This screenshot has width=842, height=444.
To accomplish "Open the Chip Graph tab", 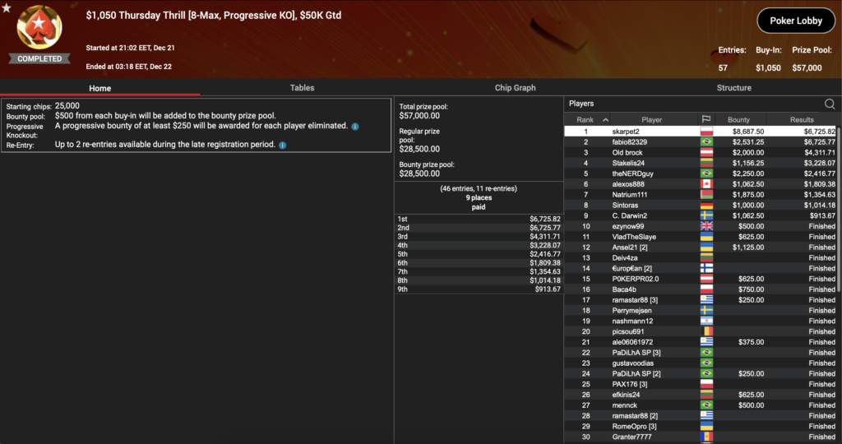I will (515, 88).
